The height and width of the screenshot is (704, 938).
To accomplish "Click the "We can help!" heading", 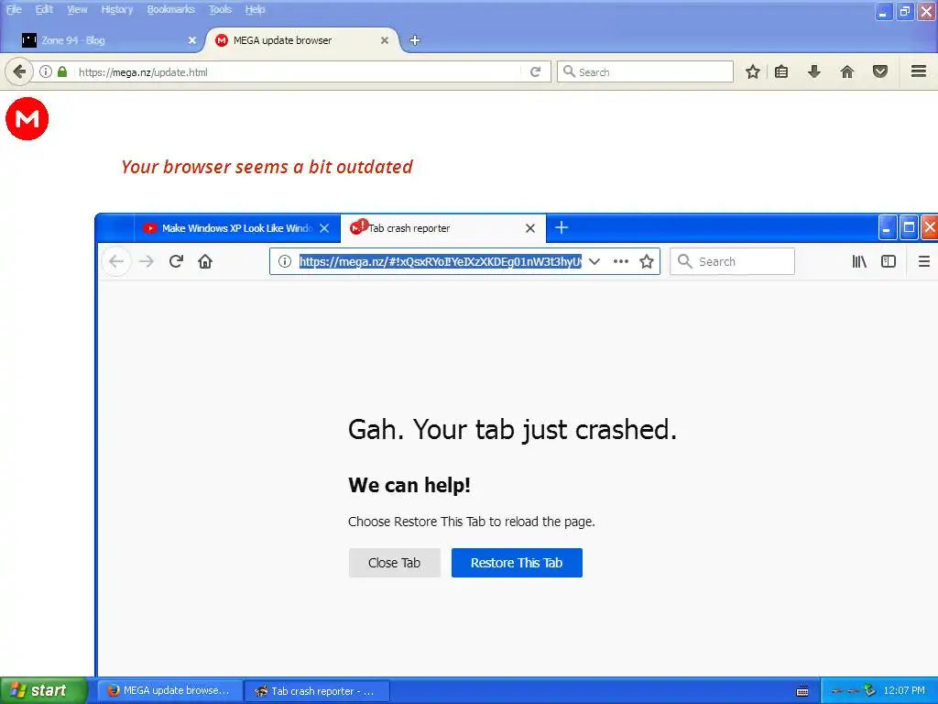I will click(x=409, y=486).
